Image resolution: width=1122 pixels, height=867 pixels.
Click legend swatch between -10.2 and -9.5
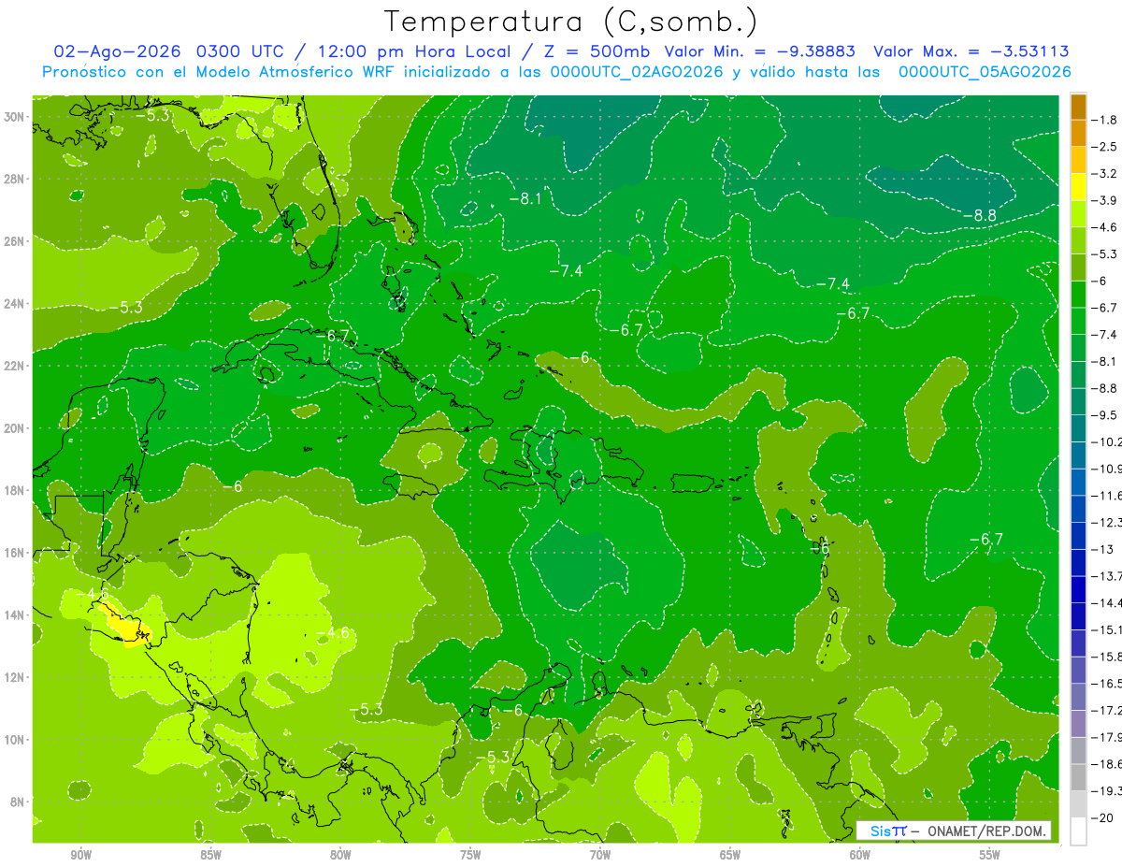click(x=1078, y=428)
